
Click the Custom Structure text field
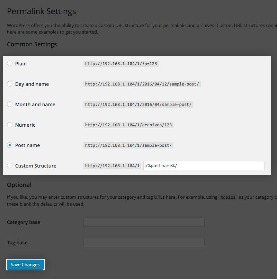[204, 165]
